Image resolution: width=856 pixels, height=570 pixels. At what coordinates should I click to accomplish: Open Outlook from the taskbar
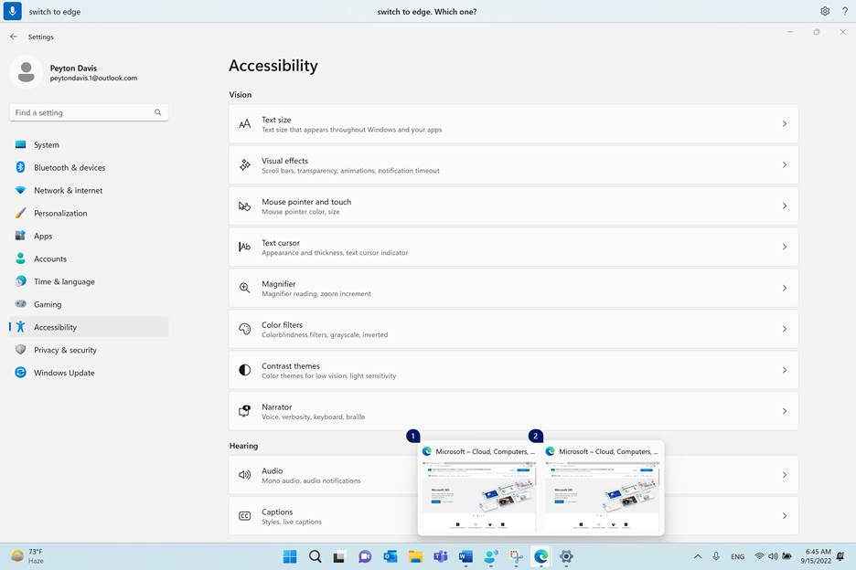[x=390, y=556]
